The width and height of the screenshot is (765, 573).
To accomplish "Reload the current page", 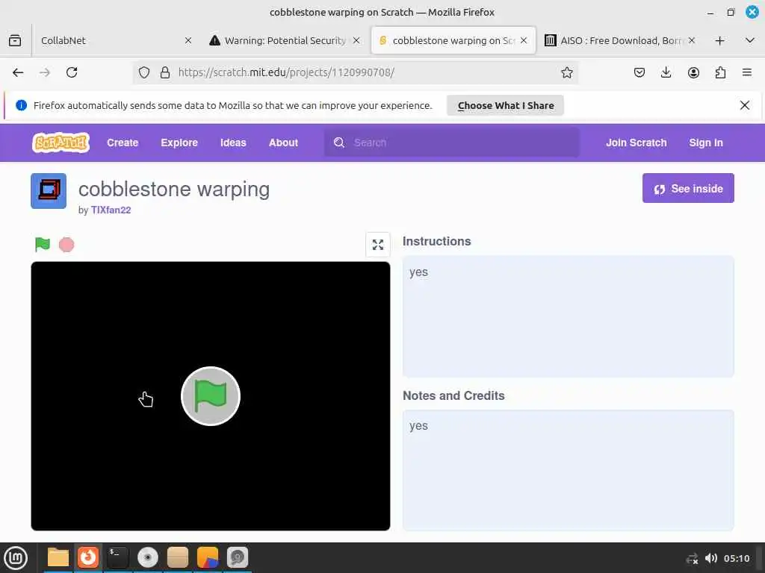I will coord(72,72).
